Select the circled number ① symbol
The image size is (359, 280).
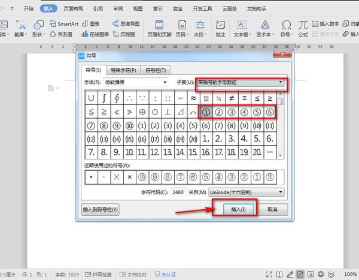[x=205, y=112]
